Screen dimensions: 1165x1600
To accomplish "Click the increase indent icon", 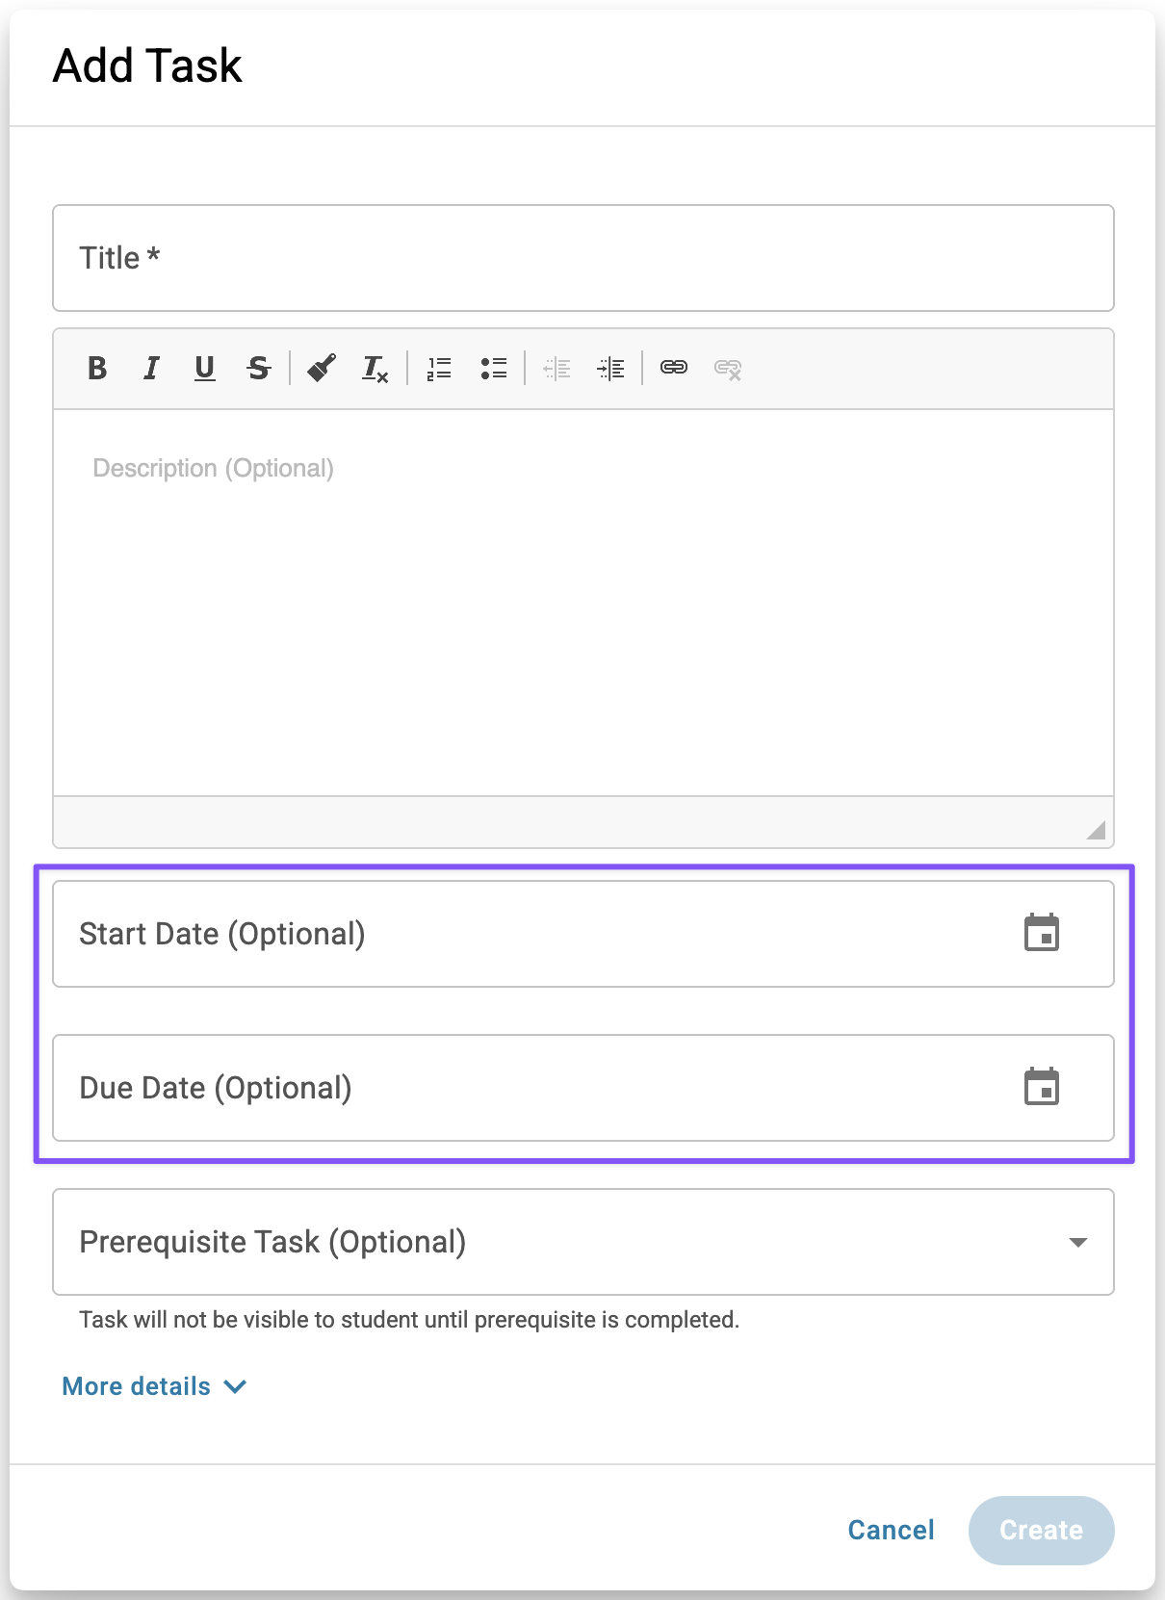I will click(610, 368).
